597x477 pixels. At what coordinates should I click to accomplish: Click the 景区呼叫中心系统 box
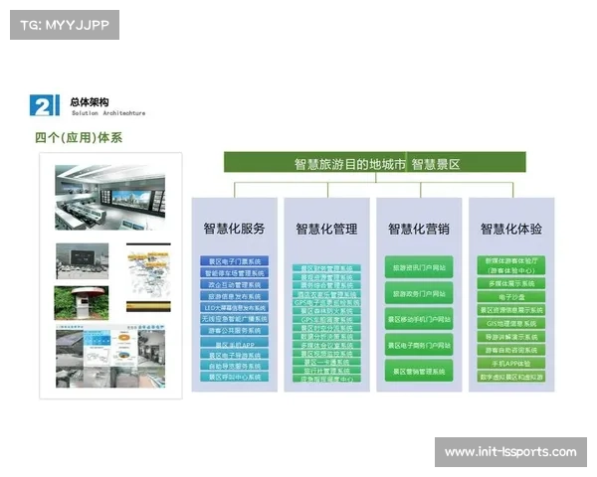coord(235,377)
